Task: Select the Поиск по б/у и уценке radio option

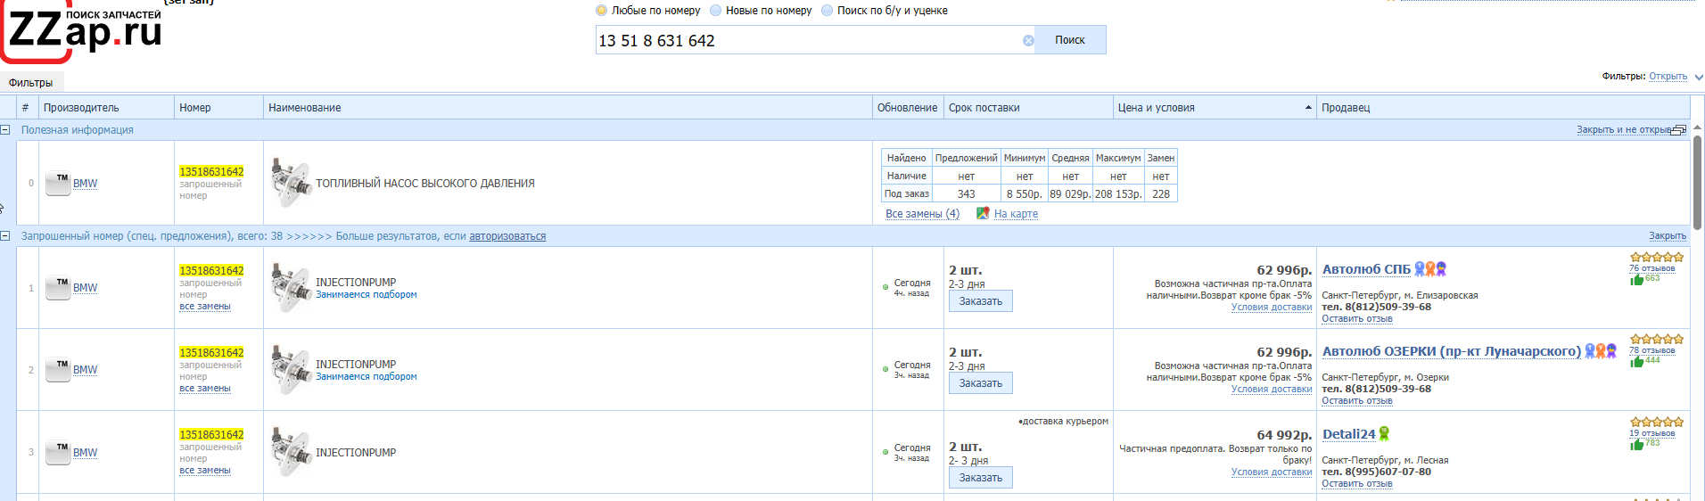Action: 828,11
